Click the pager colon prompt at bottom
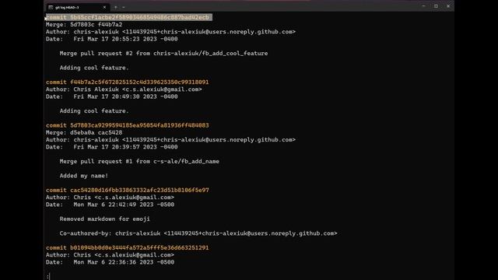This screenshot has height=280, width=498. (48, 277)
